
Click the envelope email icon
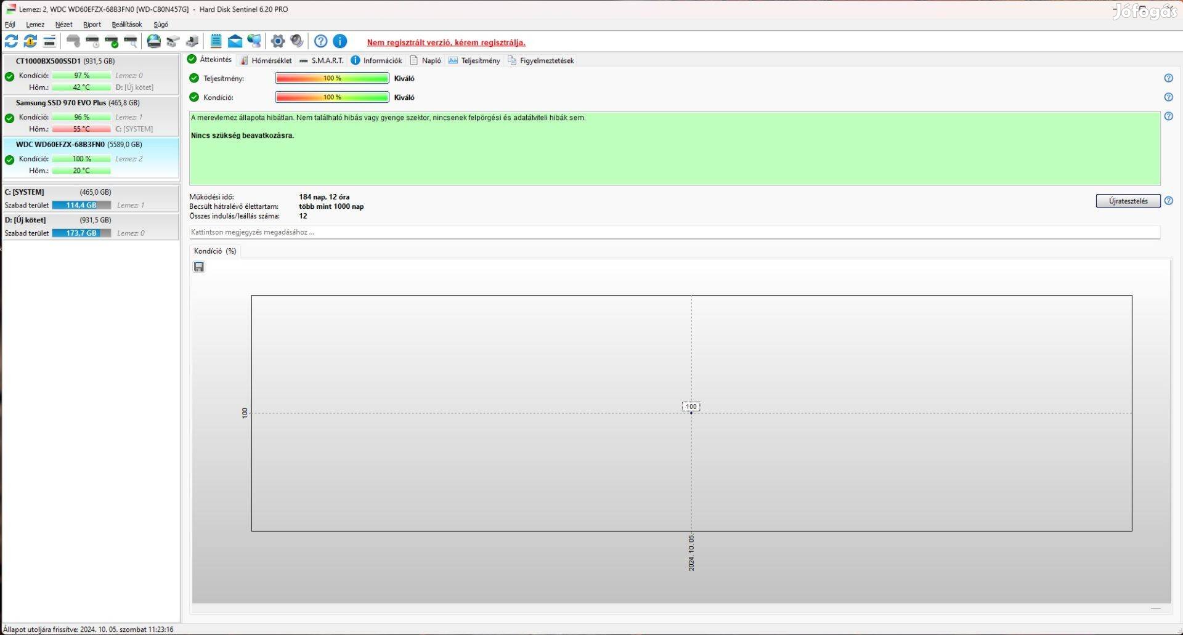(x=235, y=41)
